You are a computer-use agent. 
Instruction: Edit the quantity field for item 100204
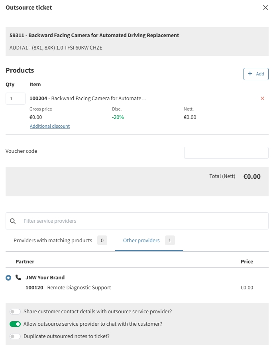coord(16,99)
